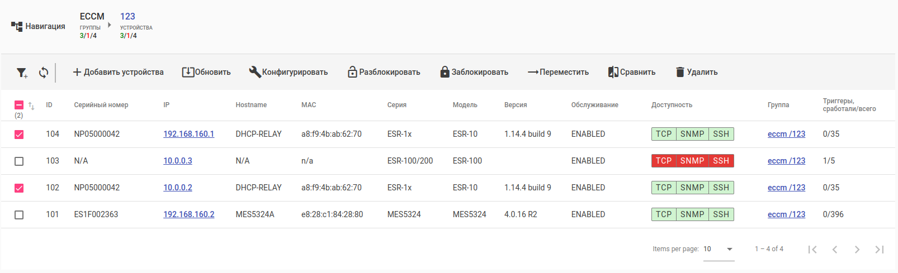The height and width of the screenshot is (273, 898).
Task: Click the refresh table icon
Action: (44, 73)
